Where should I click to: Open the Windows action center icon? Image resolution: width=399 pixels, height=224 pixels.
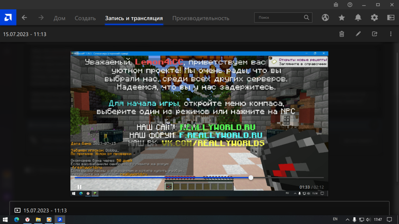point(389,220)
